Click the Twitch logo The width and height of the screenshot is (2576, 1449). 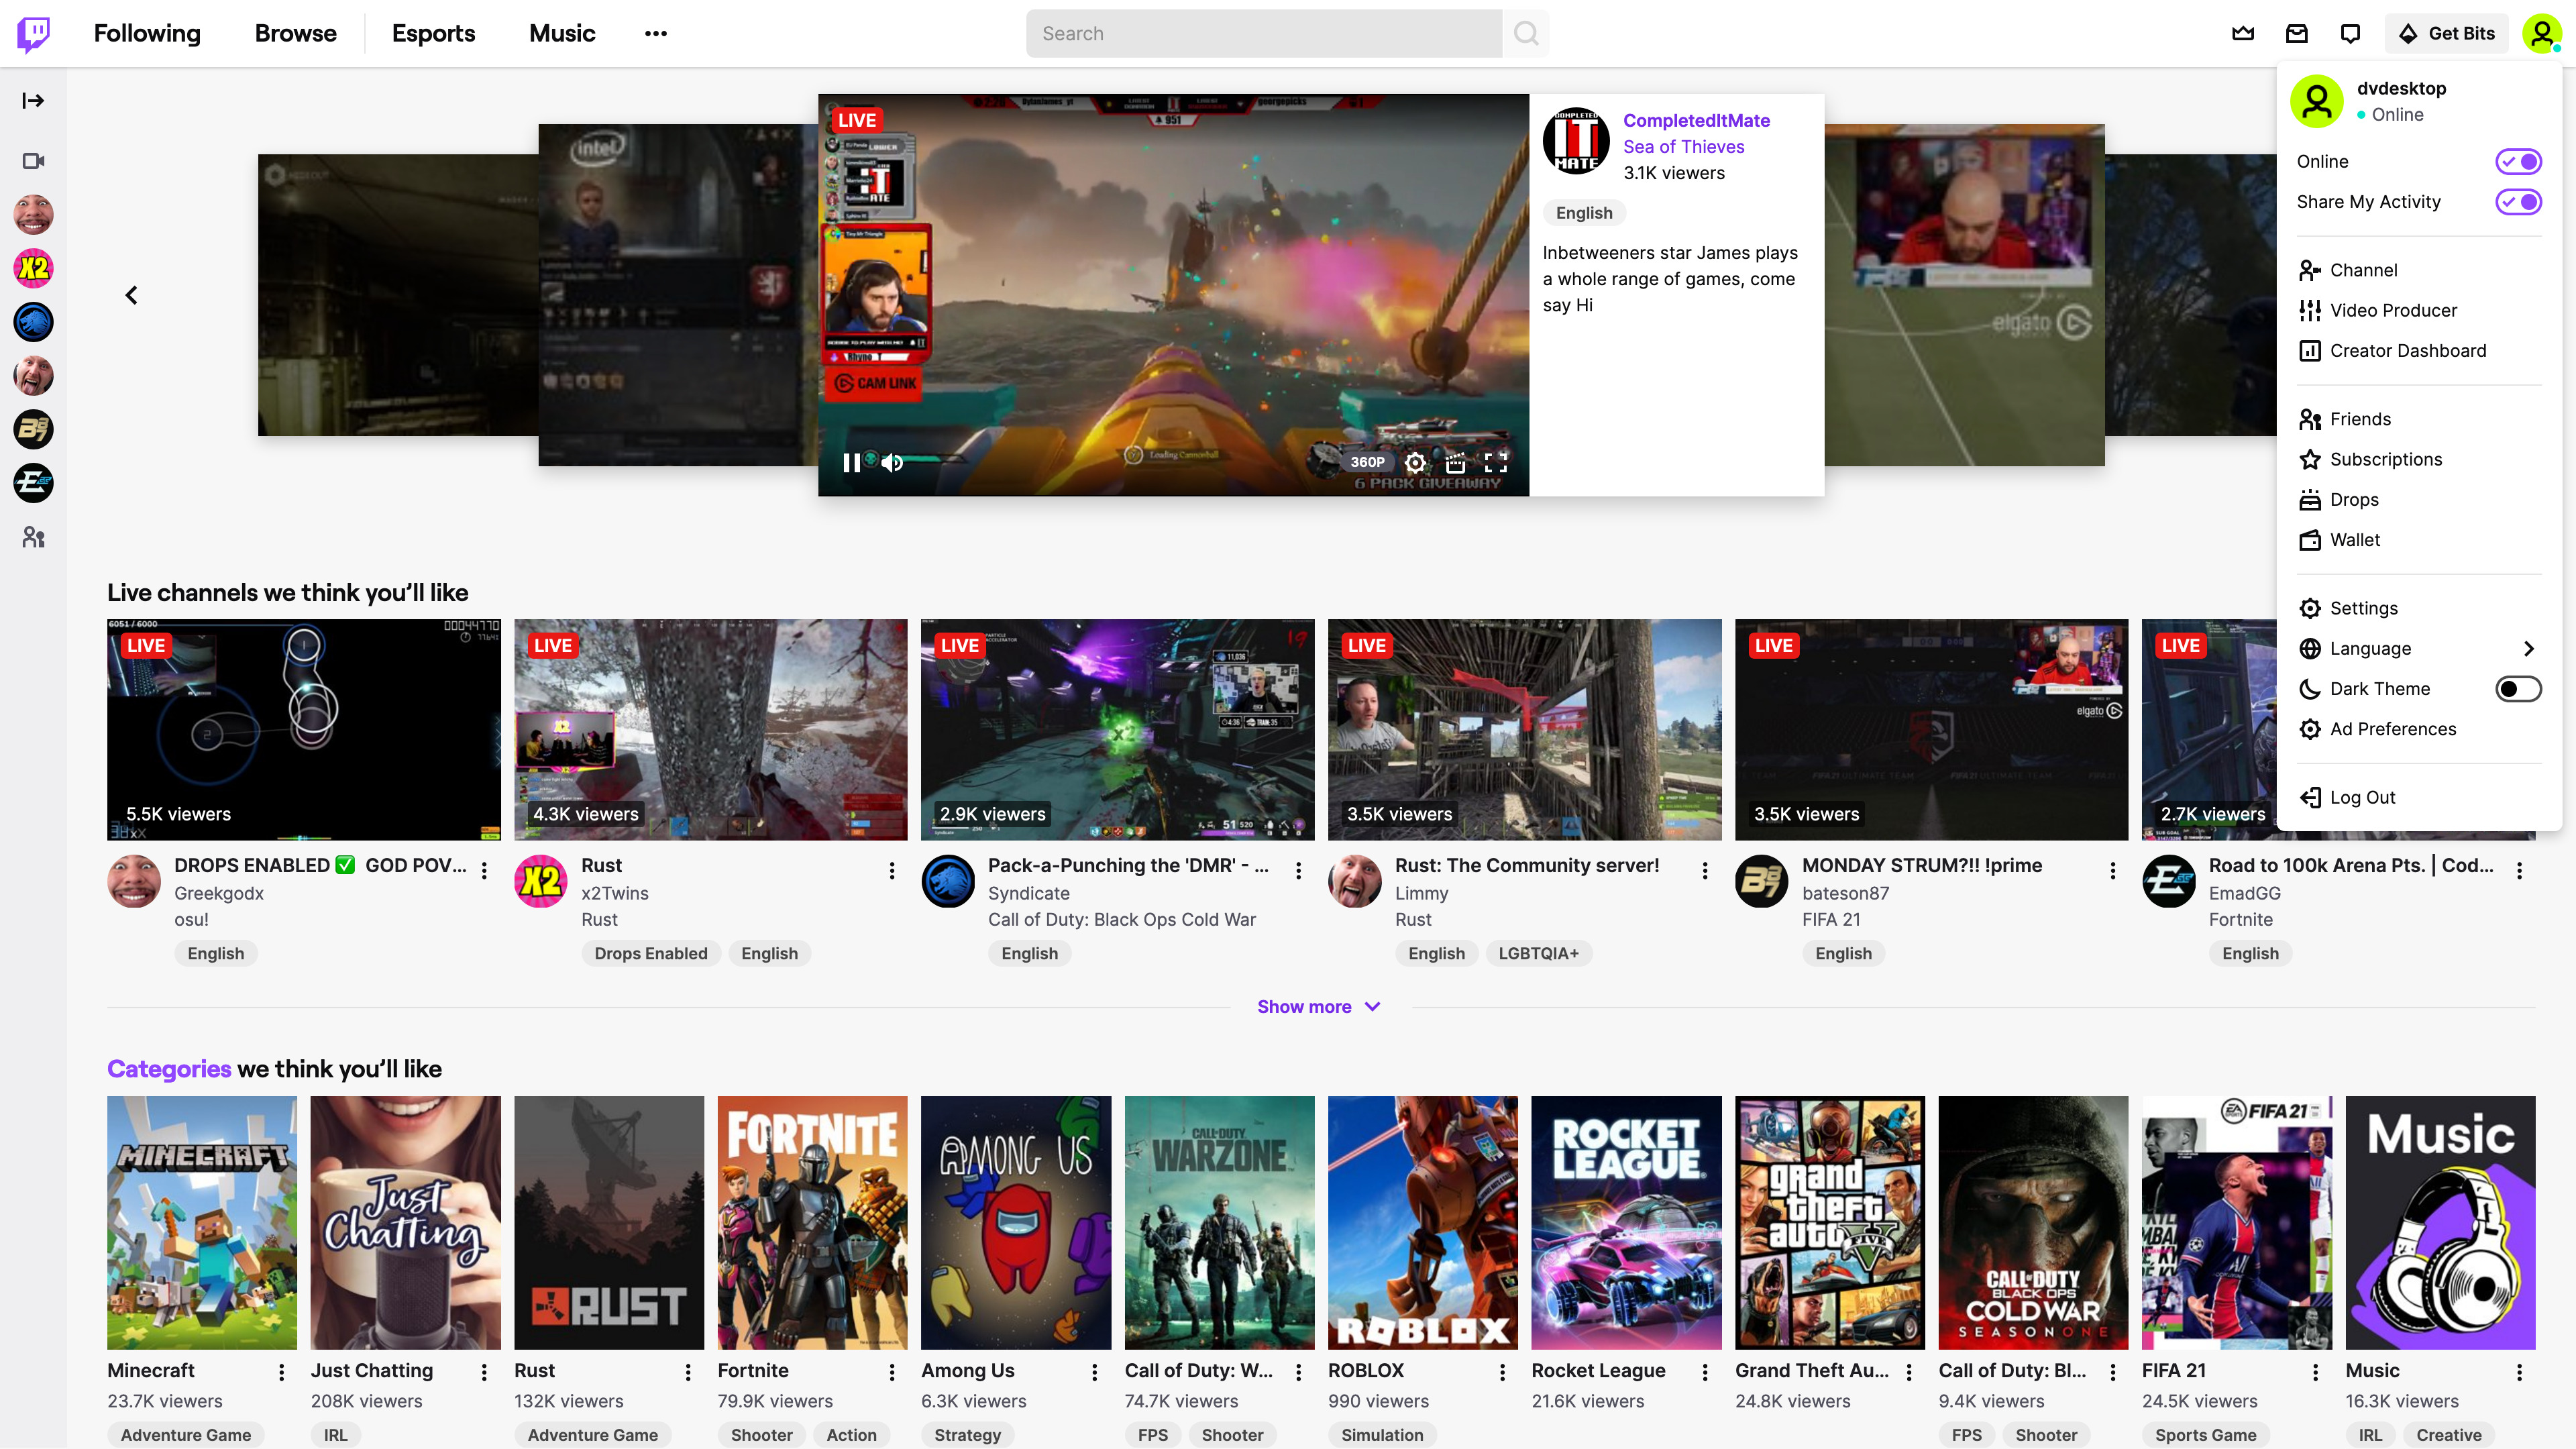pos(33,33)
